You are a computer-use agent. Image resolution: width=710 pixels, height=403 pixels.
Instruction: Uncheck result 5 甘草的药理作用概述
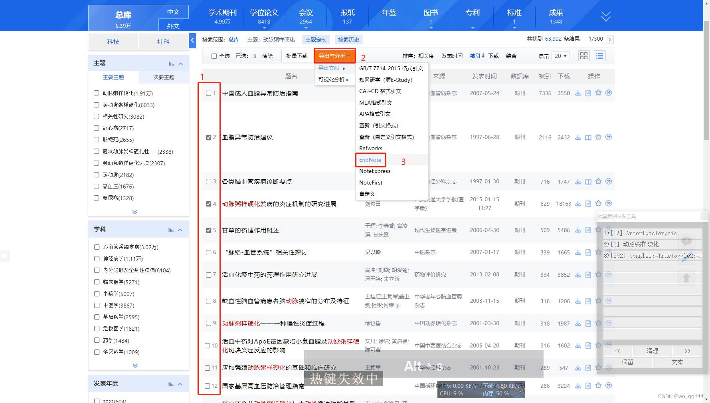point(208,230)
